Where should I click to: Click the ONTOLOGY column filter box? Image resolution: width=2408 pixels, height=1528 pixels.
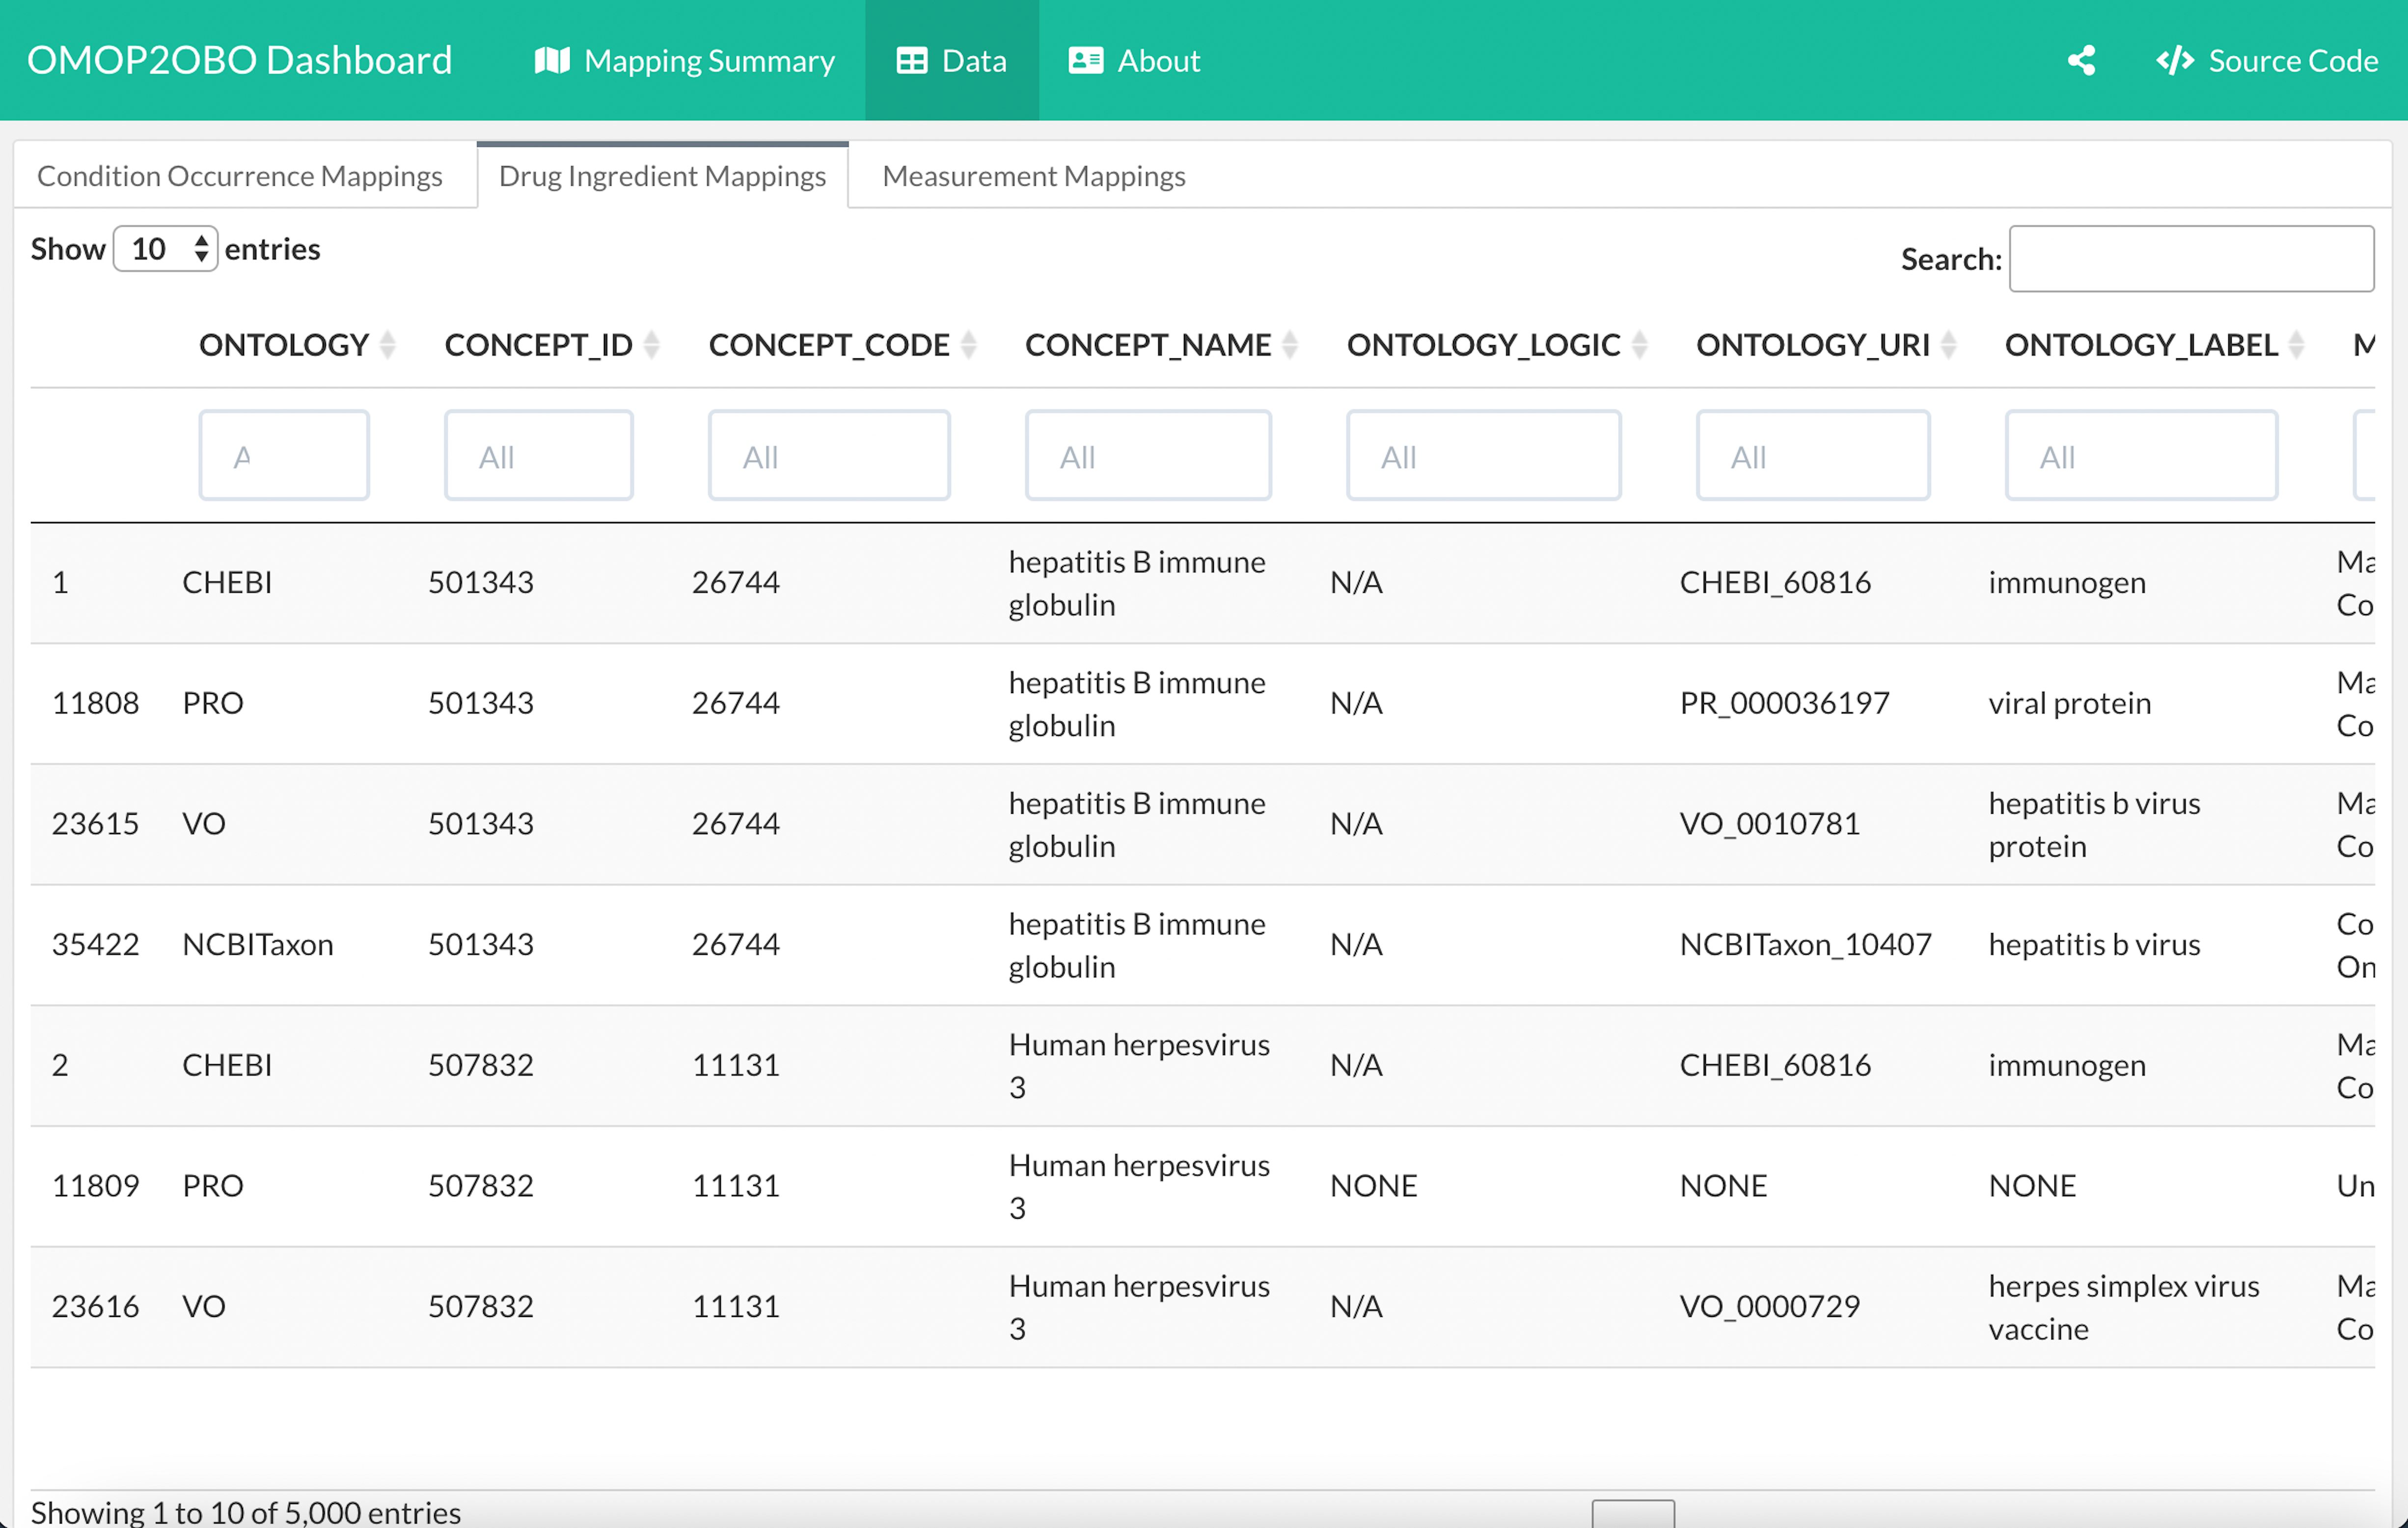[284, 456]
